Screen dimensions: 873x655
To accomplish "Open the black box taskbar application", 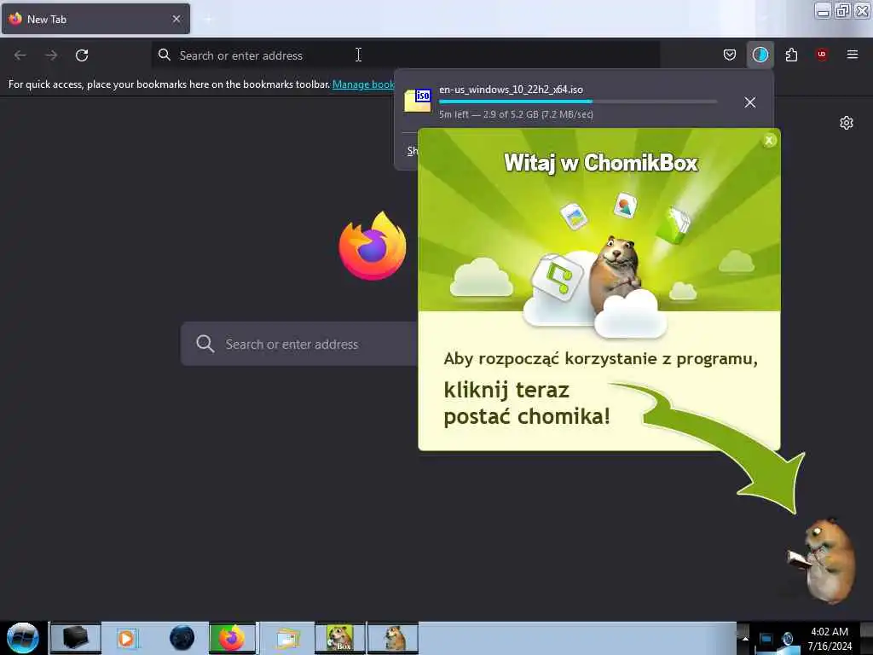I will 76,638.
